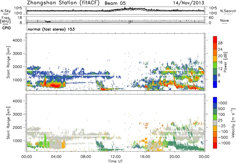This screenshot has height=163, width=236.
Task: Click the Time UT axis label
Action: (x=115, y=161)
